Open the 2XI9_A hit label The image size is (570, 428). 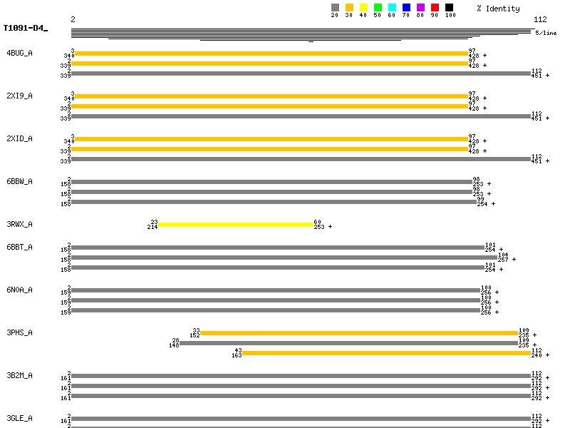point(19,96)
